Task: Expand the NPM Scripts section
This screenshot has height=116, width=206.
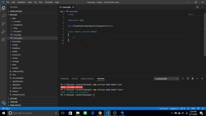Action: (x=33, y=105)
